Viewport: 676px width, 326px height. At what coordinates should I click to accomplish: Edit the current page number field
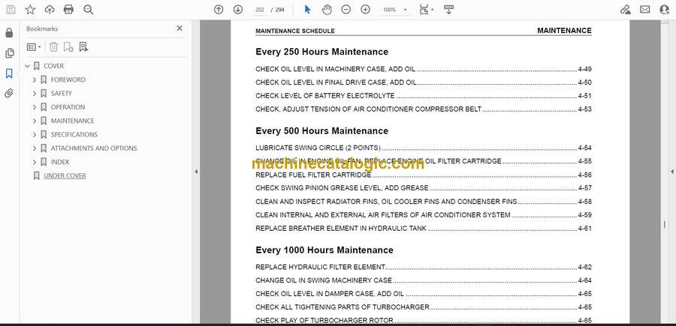point(260,10)
